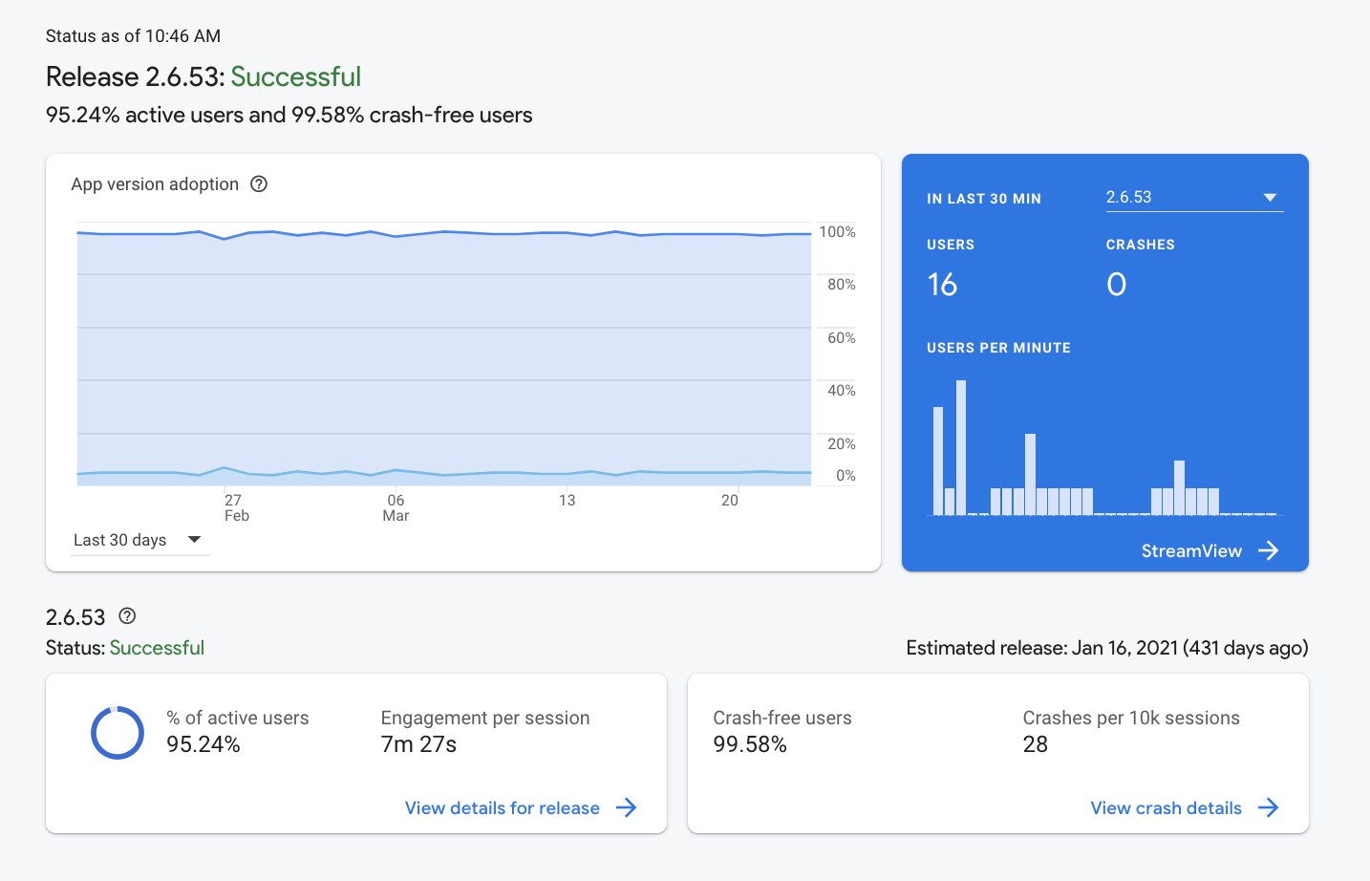Click the Estimated release date text

[x=1106, y=647]
